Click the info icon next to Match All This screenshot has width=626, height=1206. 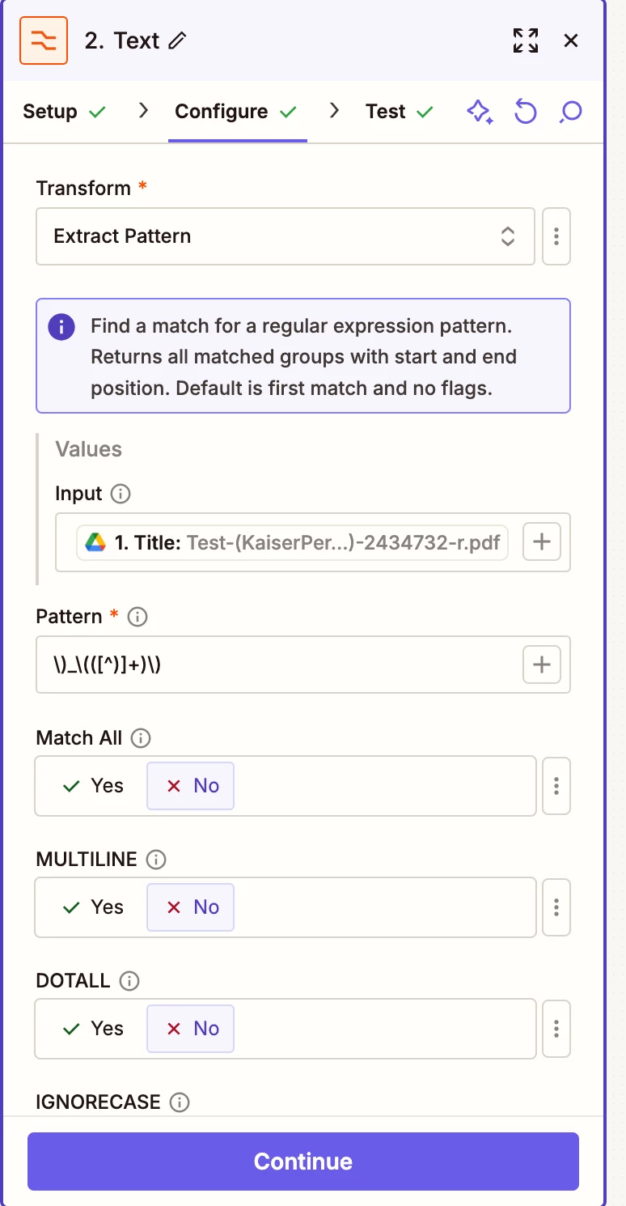141,738
